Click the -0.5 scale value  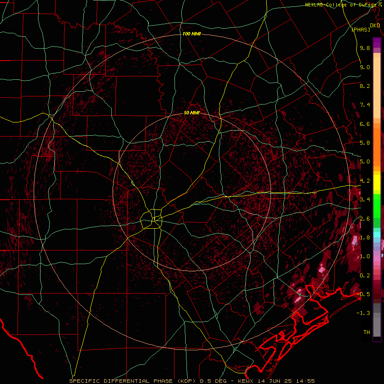(363, 294)
